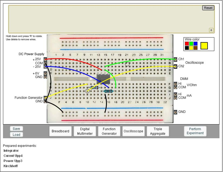The width and height of the screenshot is (223, 172).
Task: Click the Function Generator output terminal
Action: 45,98
